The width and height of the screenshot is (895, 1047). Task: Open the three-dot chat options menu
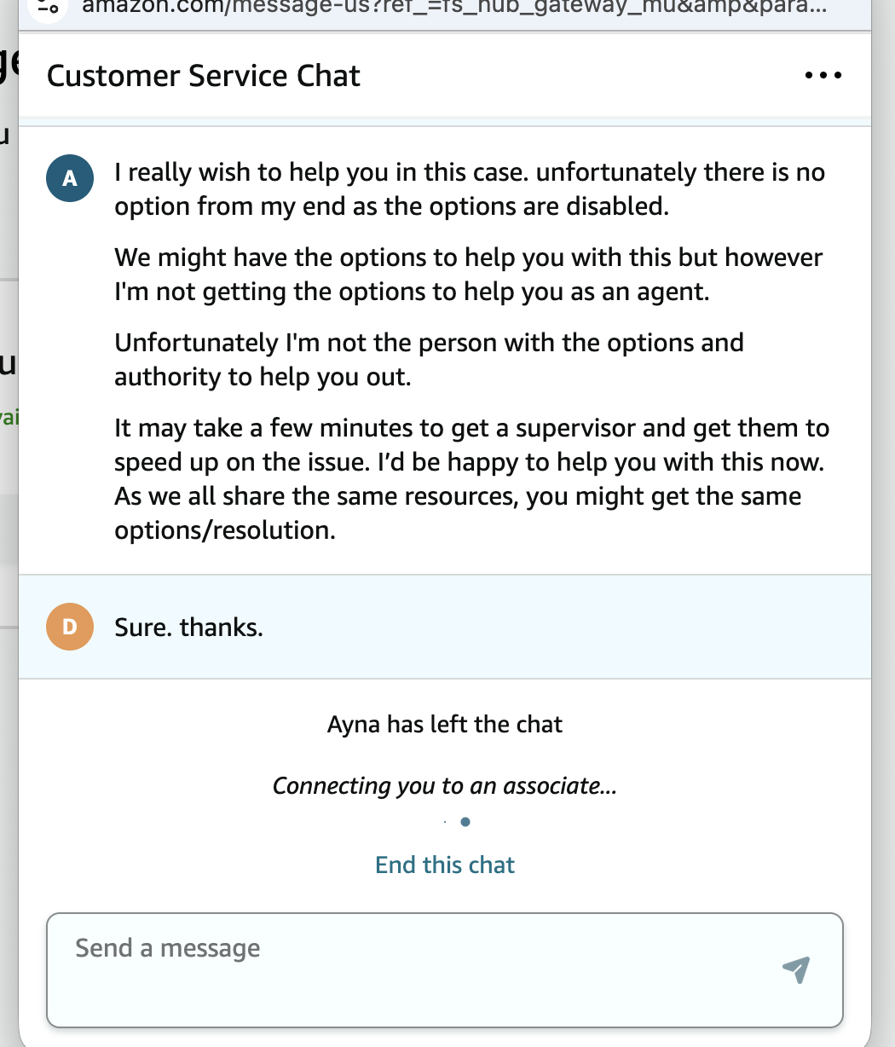click(823, 75)
